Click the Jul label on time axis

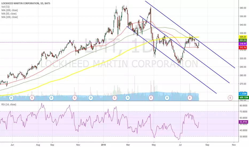180,145
